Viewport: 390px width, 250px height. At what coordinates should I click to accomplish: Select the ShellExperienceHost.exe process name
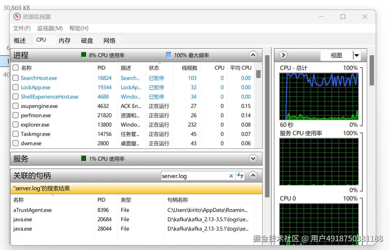click(49, 97)
